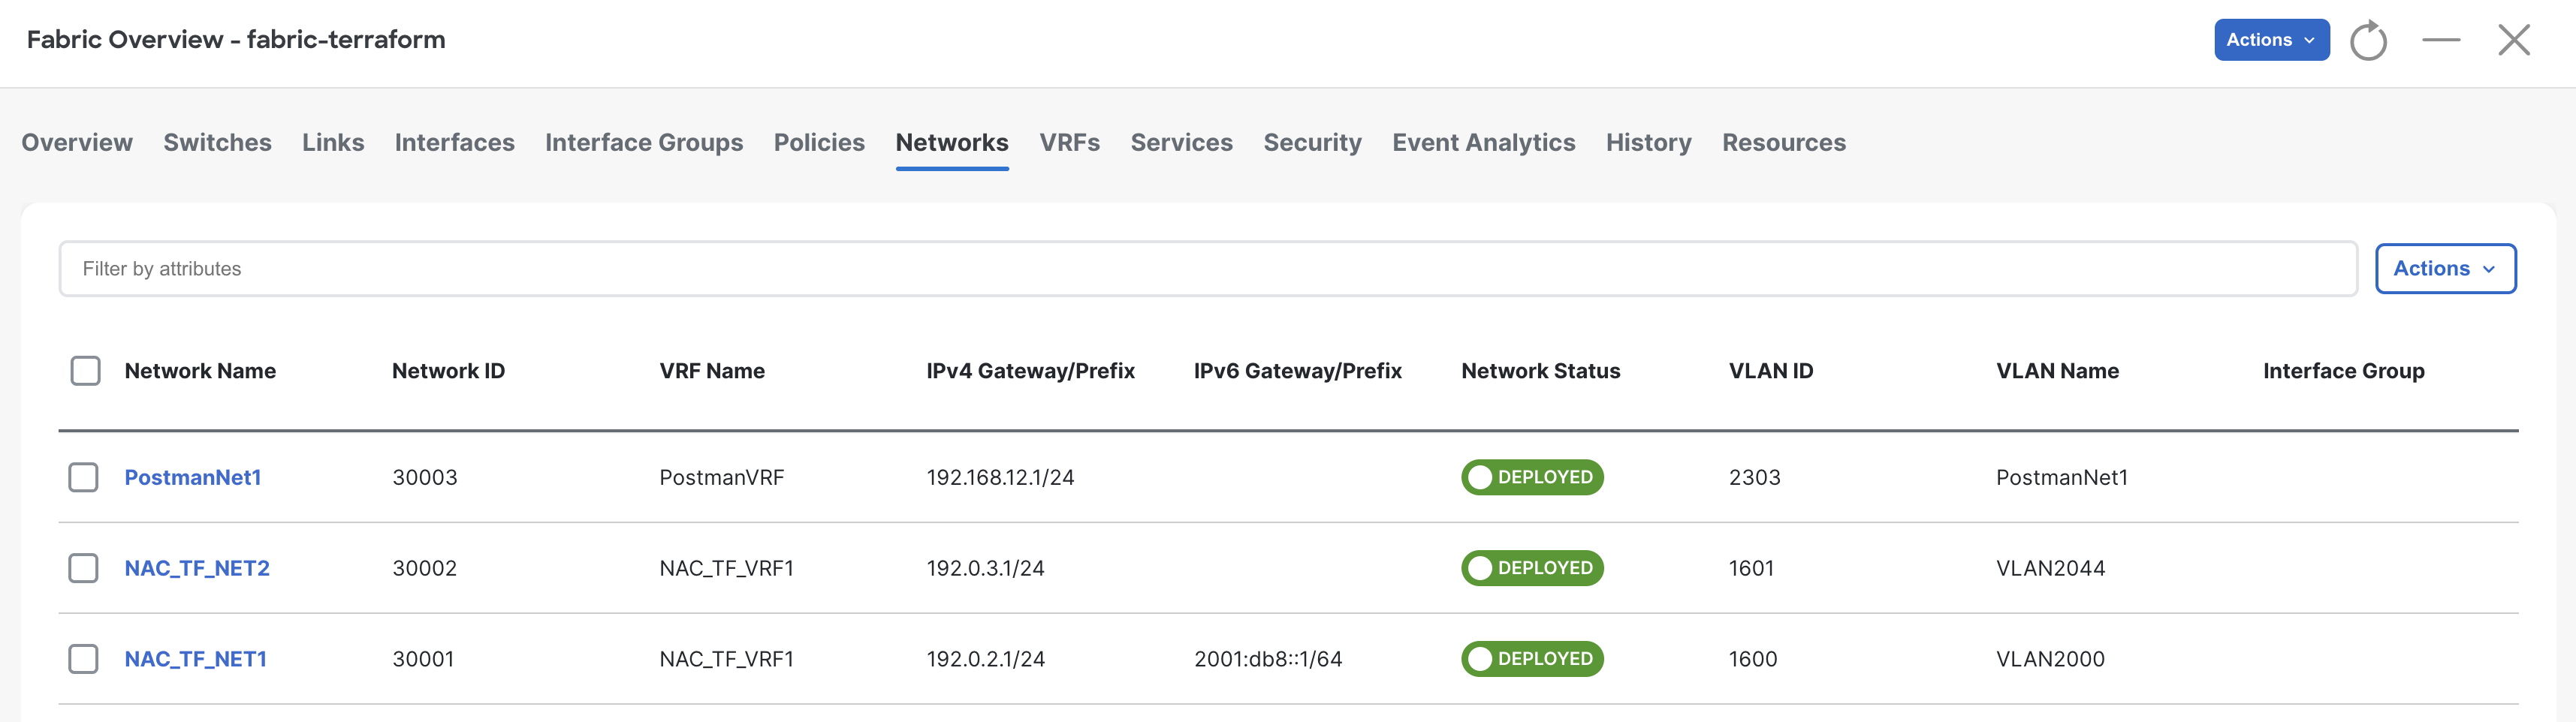Click VLAN ID 2303
2576x722 pixels.
(x=1754, y=477)
